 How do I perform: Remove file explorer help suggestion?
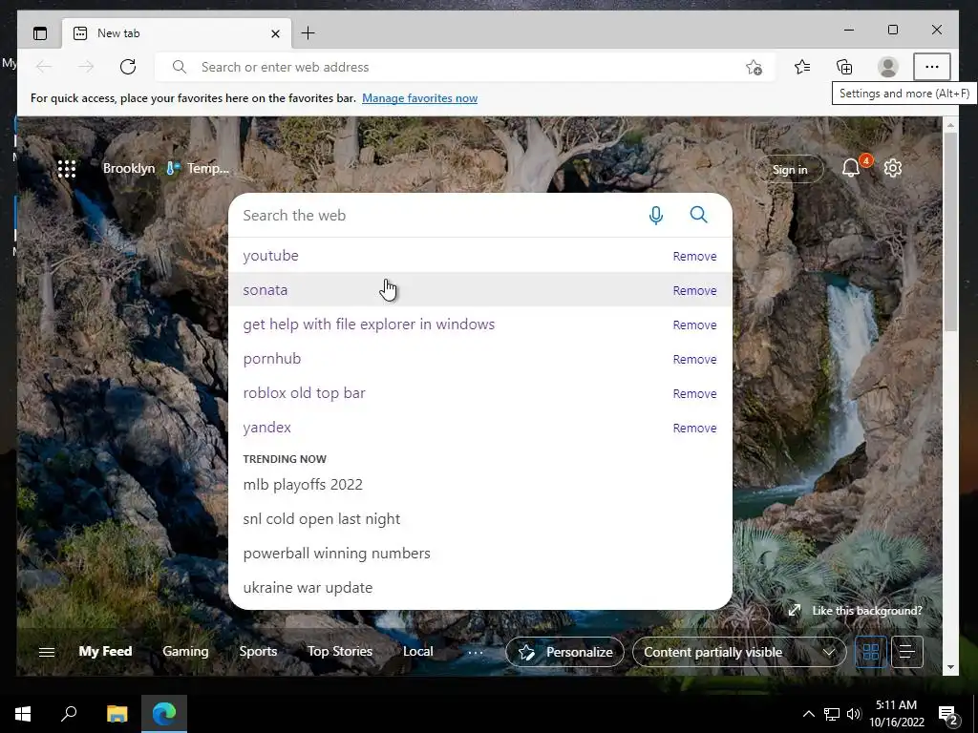(694, 325)
